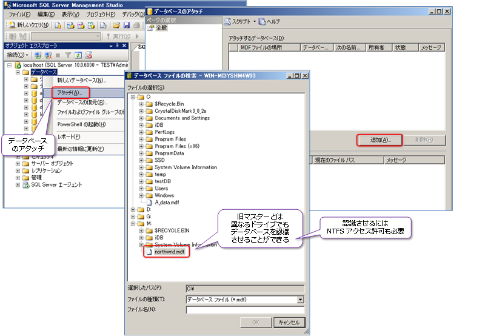This screenshot has height=336, width=485.
Task: Expand the Windows folder node
Action: click(x=141, y=195)
